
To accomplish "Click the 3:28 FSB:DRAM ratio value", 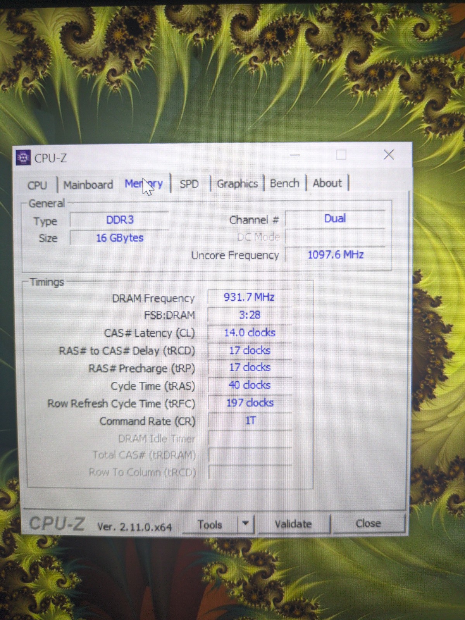I will 250,315.
